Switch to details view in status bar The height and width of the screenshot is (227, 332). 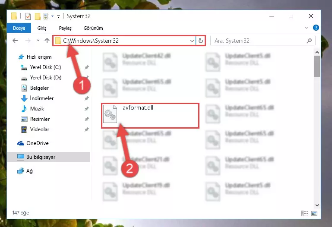click(305, 214)
